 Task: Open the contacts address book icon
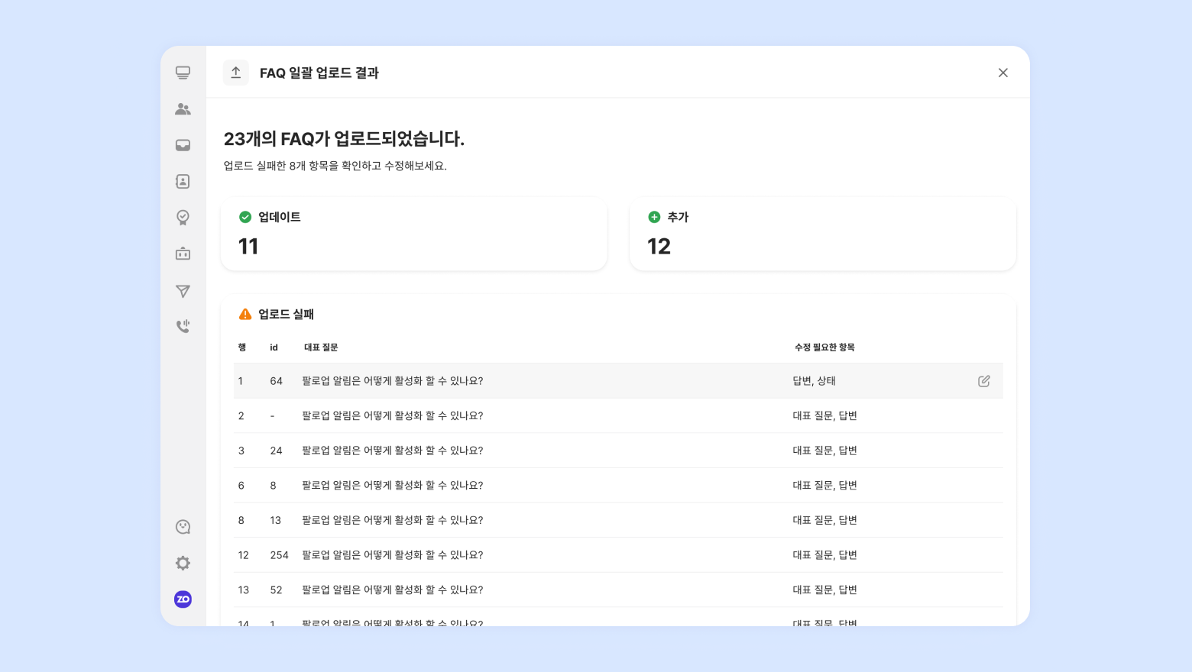(x=183, y=181)
